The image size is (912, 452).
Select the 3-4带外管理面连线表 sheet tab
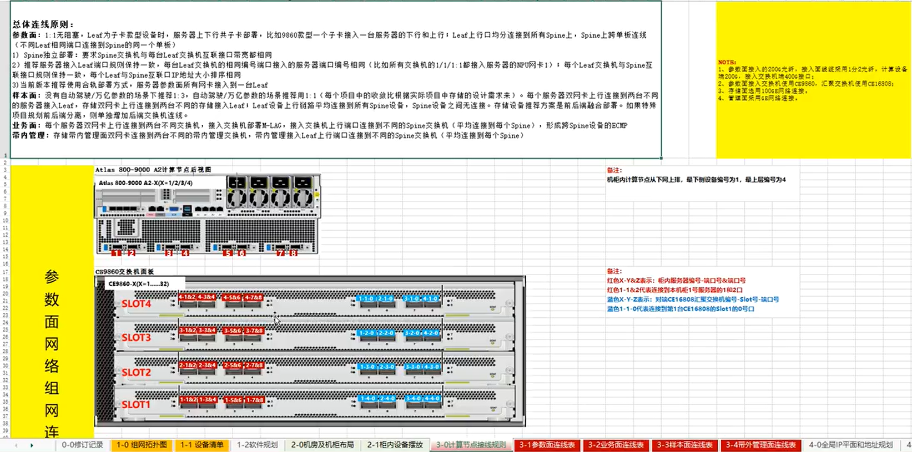click(x=760, y=445)
